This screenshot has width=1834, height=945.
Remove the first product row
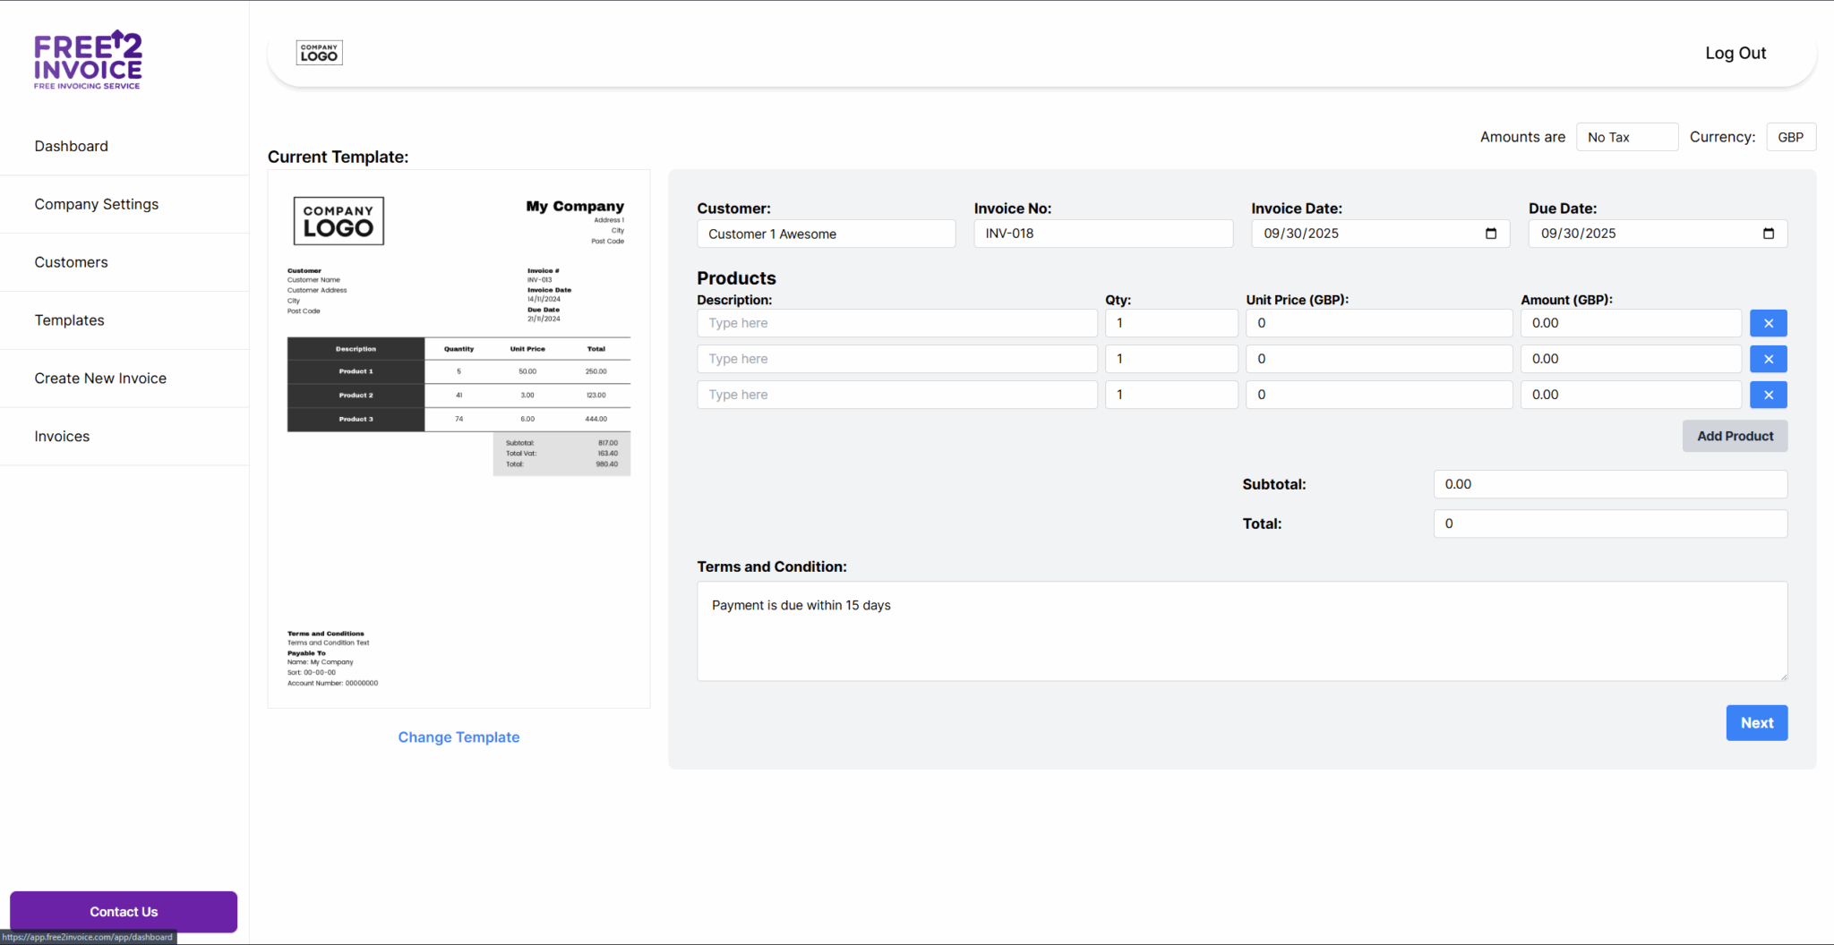[1768, 322]
